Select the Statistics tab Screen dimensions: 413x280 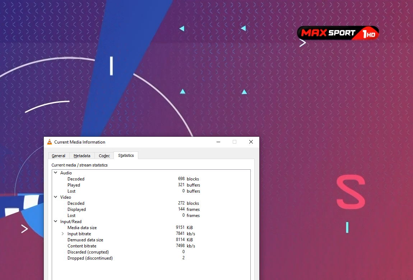(126, 155)
